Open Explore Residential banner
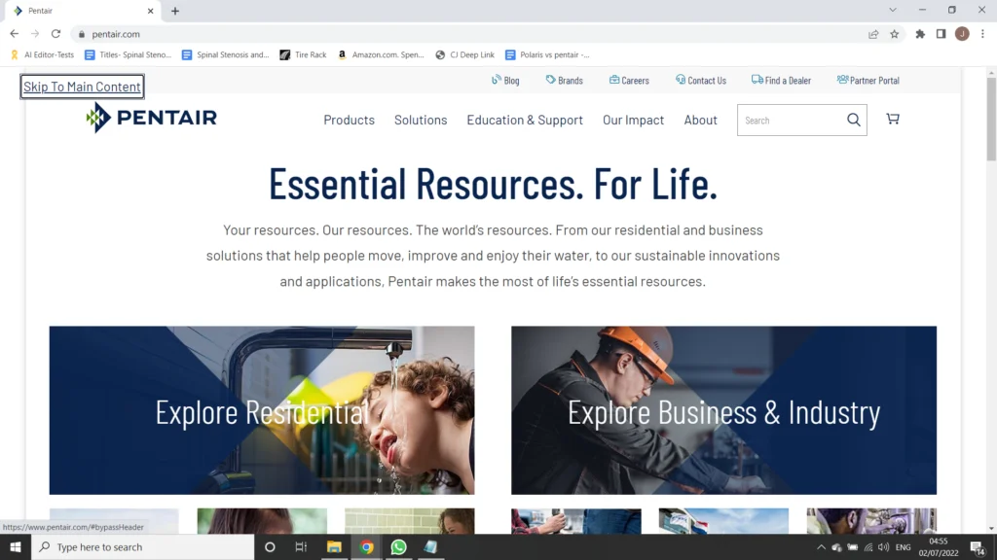This screenshot has height=560, width=997. pyautogui.click(x=262, y=410)
